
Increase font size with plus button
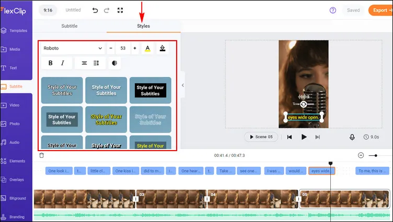pos(135,48)
